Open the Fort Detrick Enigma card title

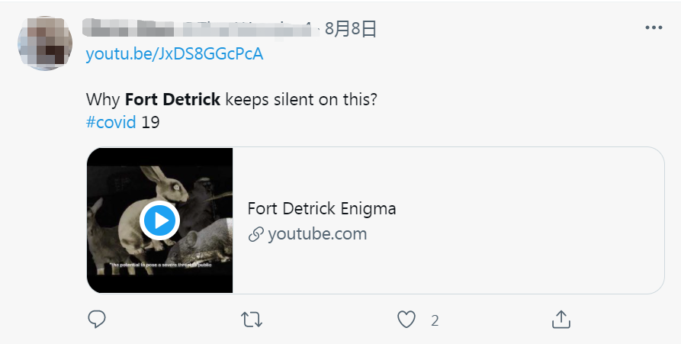[322, 208]
